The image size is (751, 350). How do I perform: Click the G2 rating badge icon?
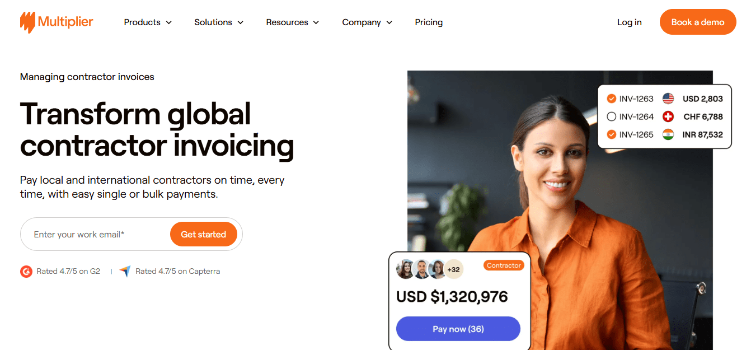26,272
